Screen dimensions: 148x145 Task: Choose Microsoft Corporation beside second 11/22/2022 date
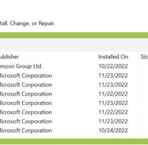(26, 112)
